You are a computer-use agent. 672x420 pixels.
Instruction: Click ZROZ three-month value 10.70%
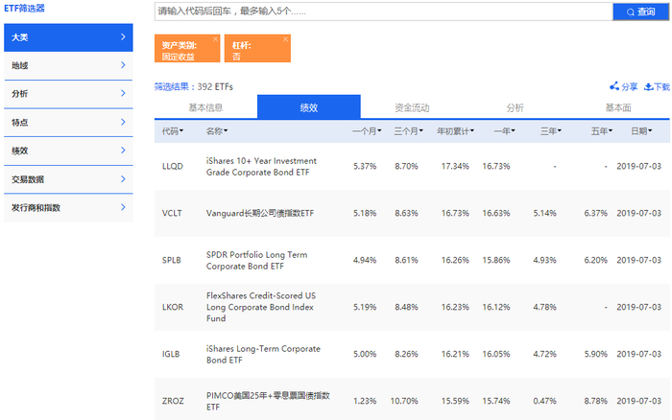(x=404, y=401)
